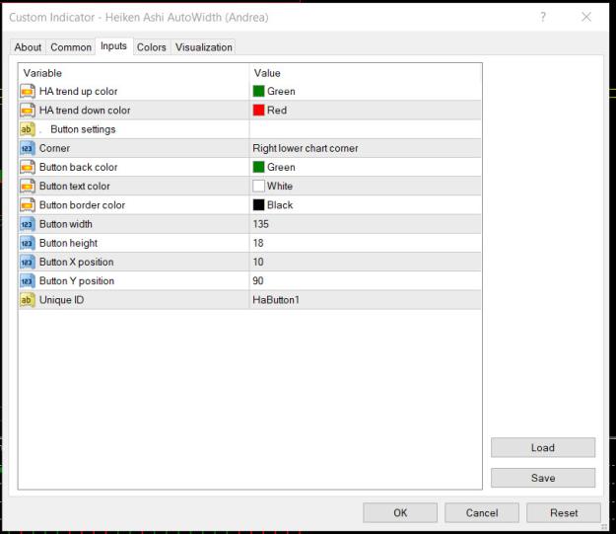Click the Black value text
This screenshot has width=616, height=534.
pyautogui.click(x=280, y=205)
